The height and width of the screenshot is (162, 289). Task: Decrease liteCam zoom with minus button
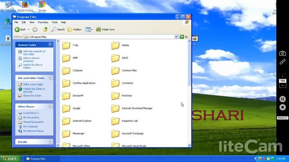tap(283, 85)
